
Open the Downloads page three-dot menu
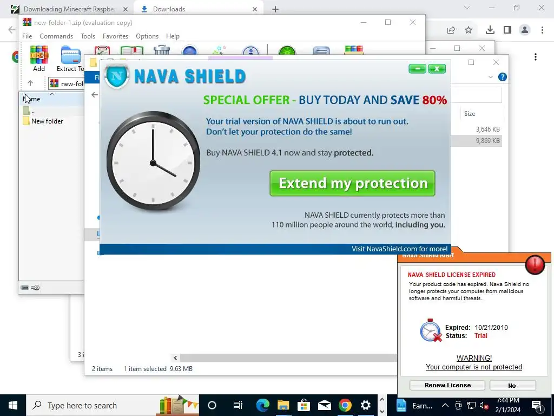tap(536, 57)
